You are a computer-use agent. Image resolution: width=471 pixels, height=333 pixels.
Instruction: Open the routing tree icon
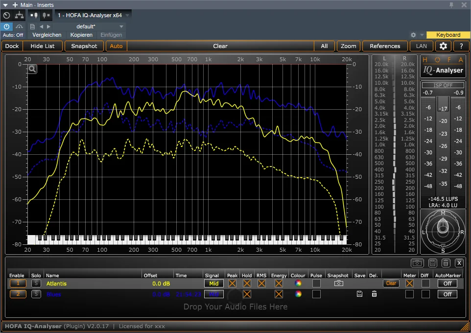coord(19,15)
